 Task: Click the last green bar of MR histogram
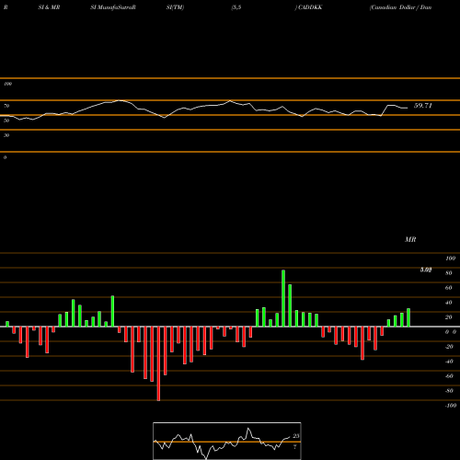(408, 317)
